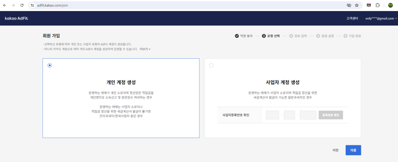The image size is (398, 162).
Task: Click the 회원 가입 page title
Action: point(51,36)
